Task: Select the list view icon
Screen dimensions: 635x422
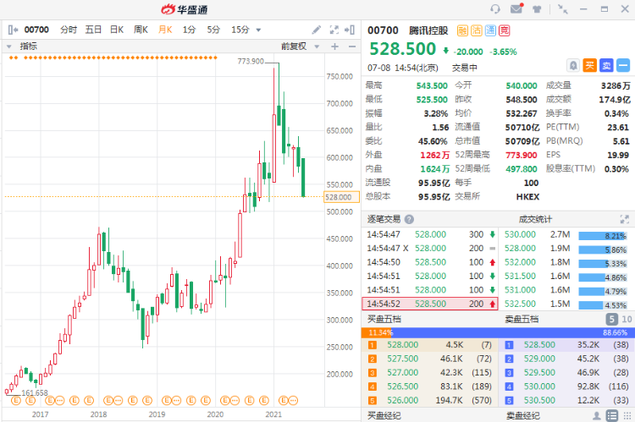Action: pyautogui.click(x=611, y=415)
